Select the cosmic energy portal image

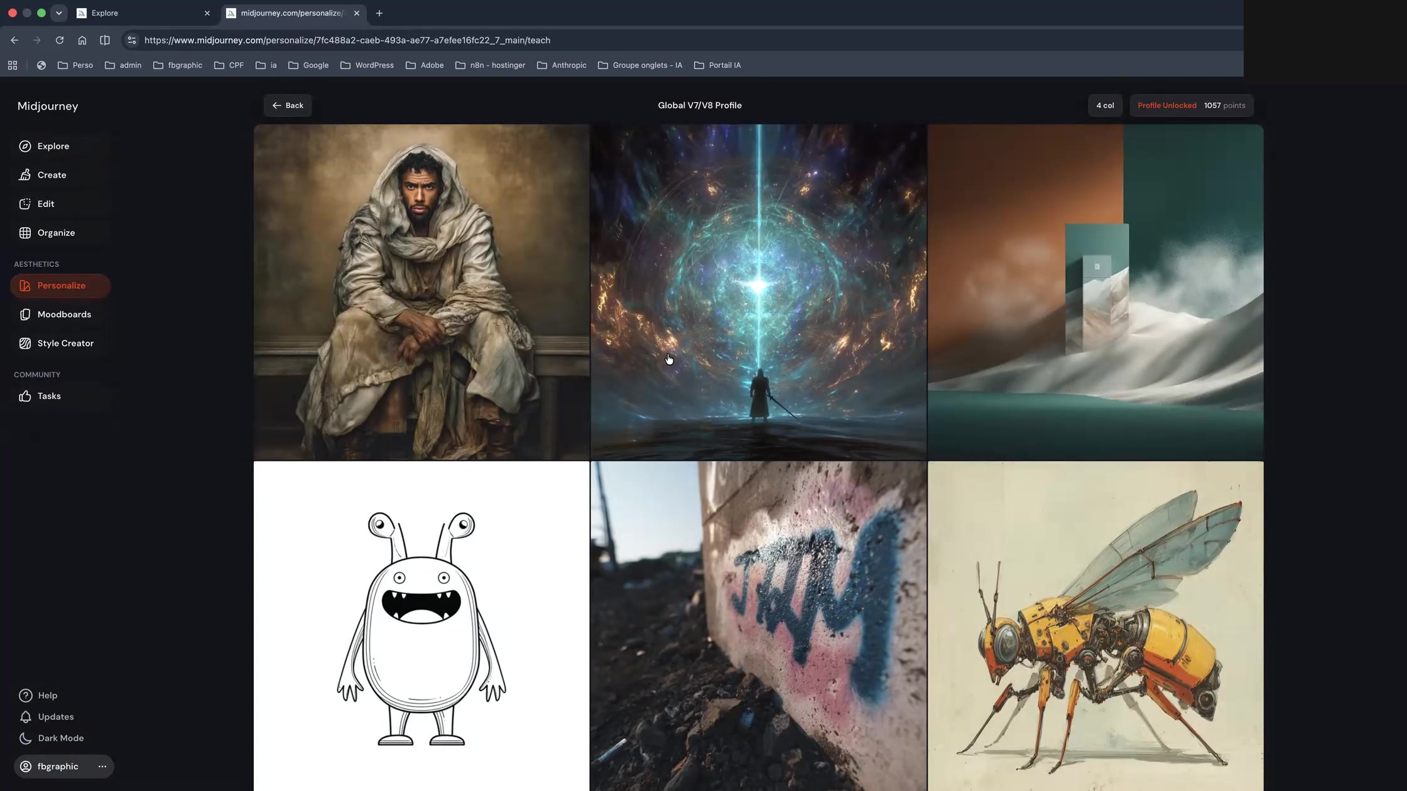[x=758, y=292]
